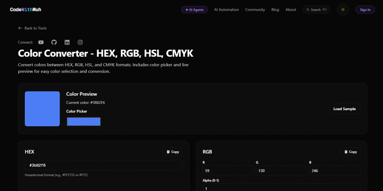Image resolution: width=383 pixels, height=191 pixels.
Task: Navigate to the Blog page
Action: point(275,10)
